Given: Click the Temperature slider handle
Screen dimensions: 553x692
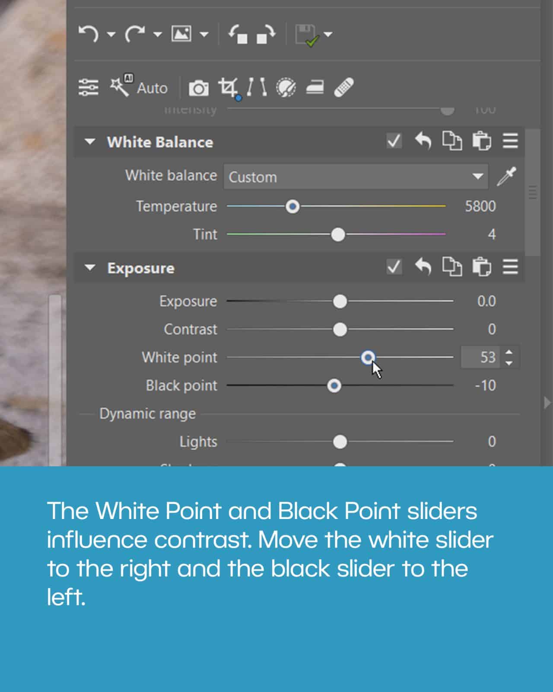Looking at the screenshot, I should (292, 207).
